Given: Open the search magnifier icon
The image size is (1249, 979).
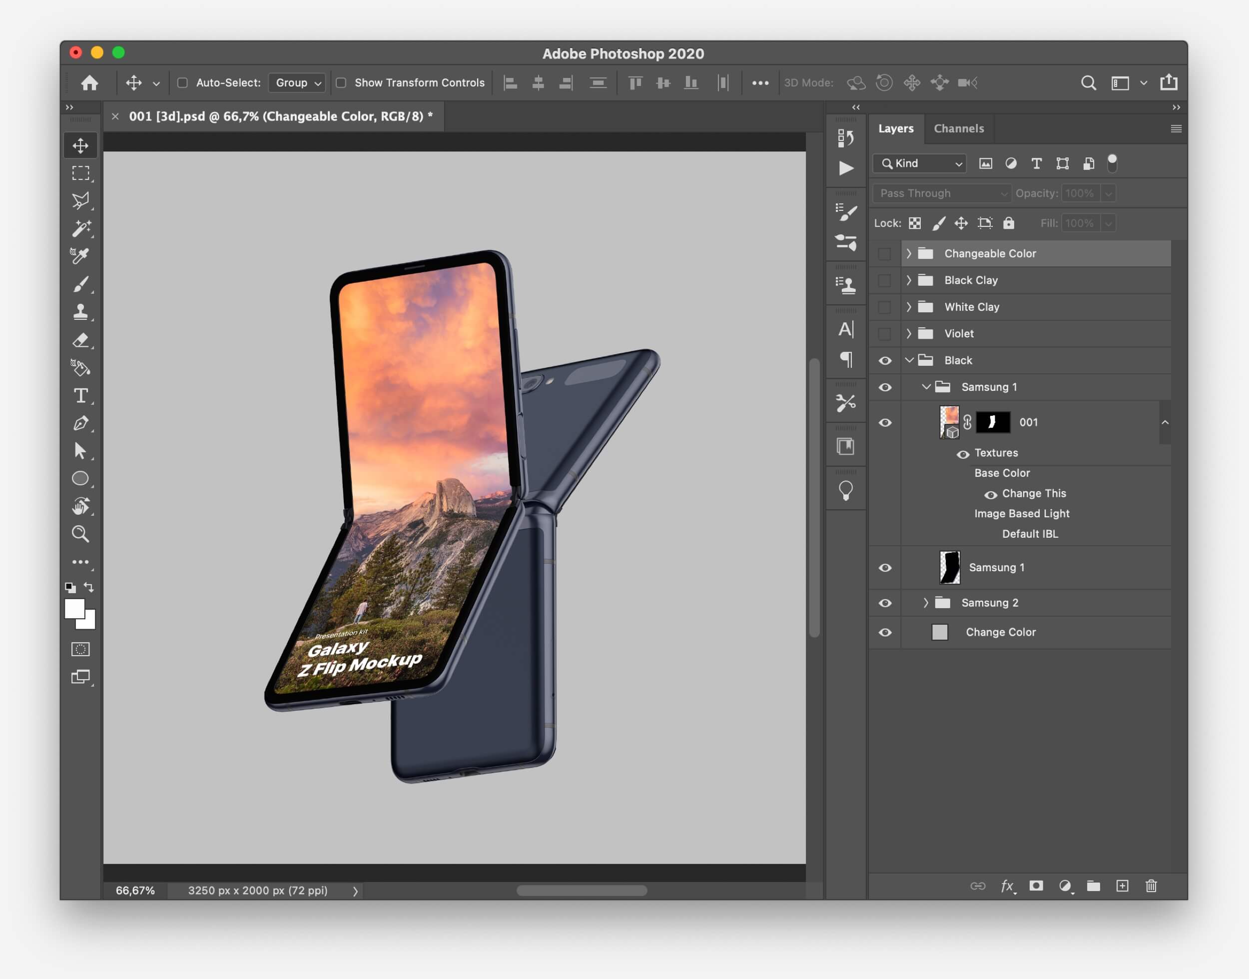Looking at the screenshot, I should click(1088, 82).
